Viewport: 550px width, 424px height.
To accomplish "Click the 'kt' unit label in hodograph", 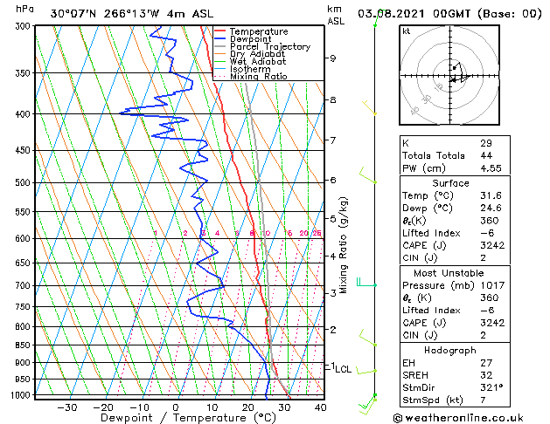I will point(407,31).
